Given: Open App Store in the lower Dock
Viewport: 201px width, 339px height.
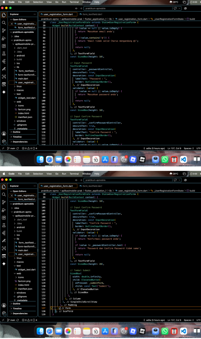Looking at the screenshot, I should [105, 331].
